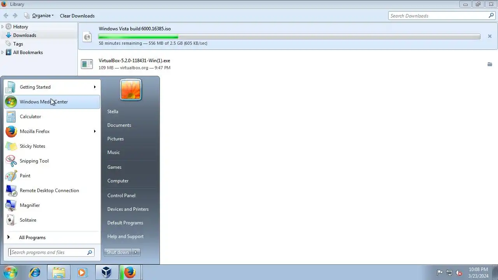Click the muted volume tray icon
The height and width of the screenshot is (280, 498).
coord(459,273)
